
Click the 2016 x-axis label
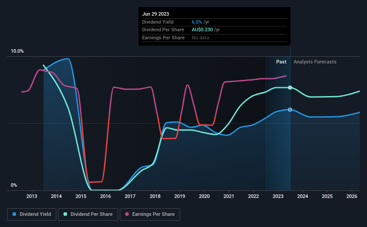tap(105, 196)
